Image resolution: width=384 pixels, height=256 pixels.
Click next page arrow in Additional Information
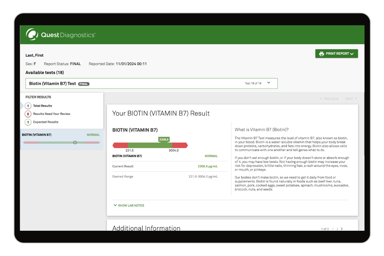342,229
